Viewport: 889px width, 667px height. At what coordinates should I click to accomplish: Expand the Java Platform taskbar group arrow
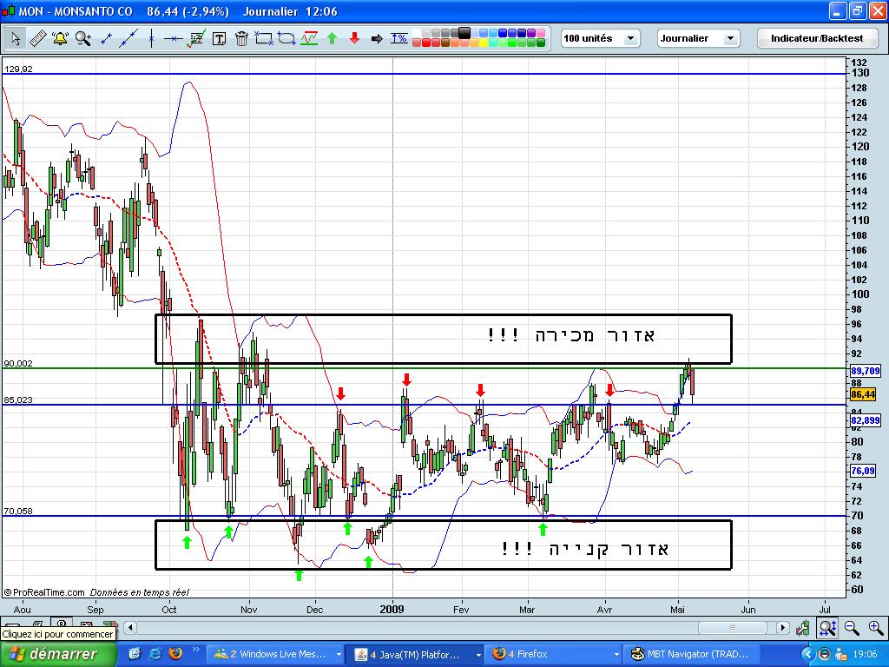click(478, 654)
